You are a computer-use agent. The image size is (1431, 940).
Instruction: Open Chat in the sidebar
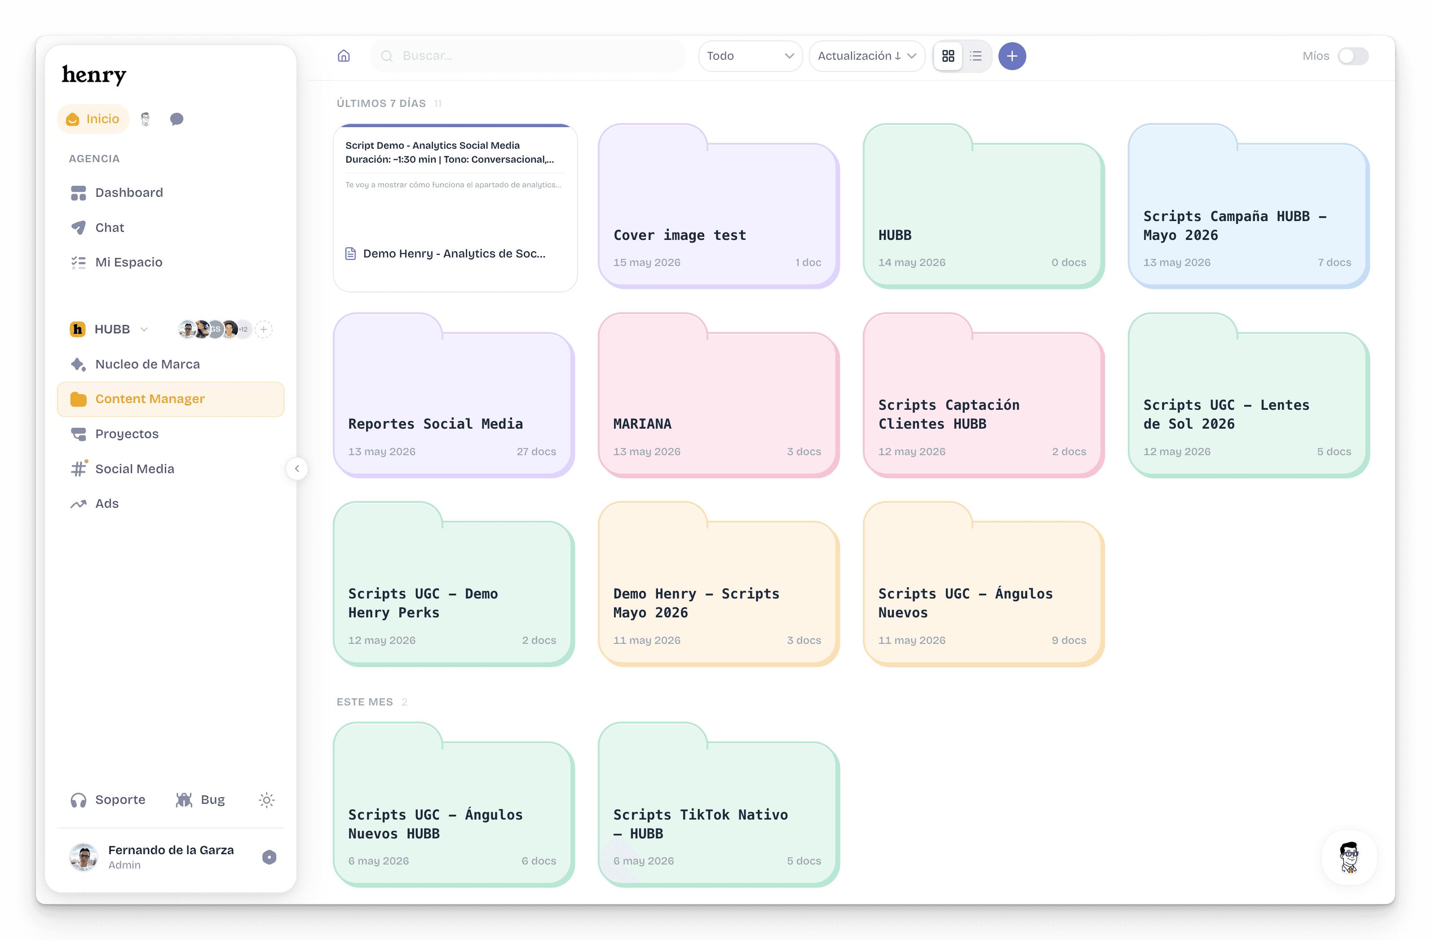[x=170, y=227]
